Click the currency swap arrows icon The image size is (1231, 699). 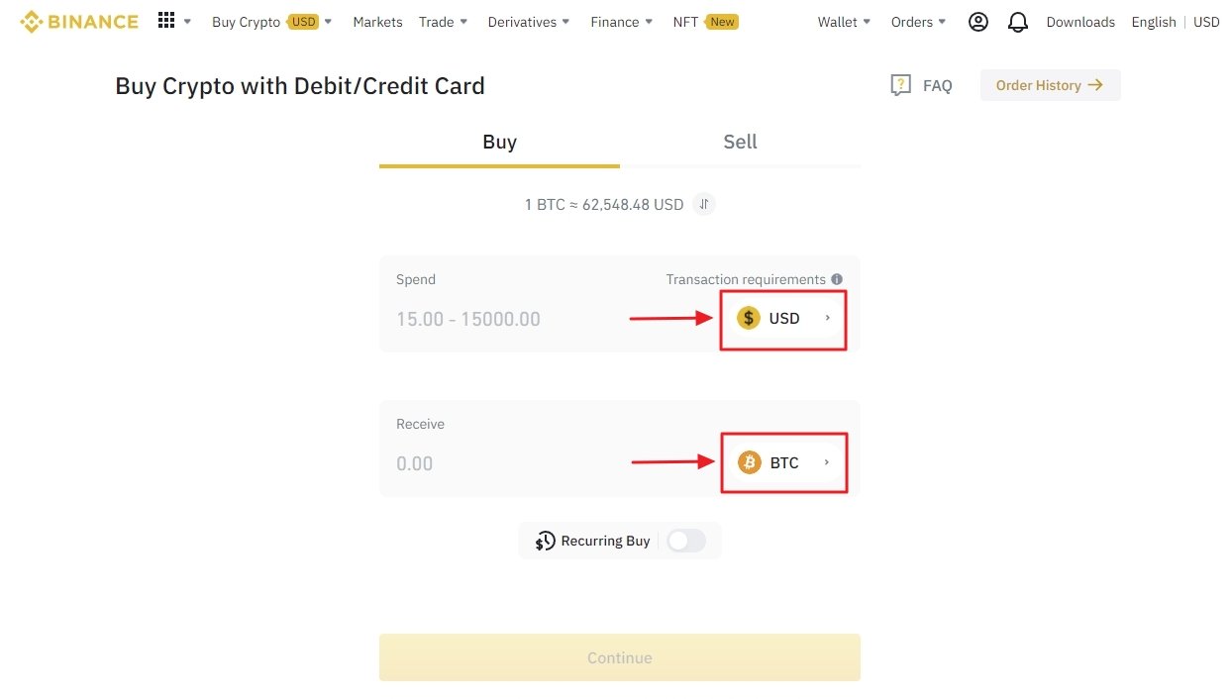pyautogui.click(x=703, y=204)
